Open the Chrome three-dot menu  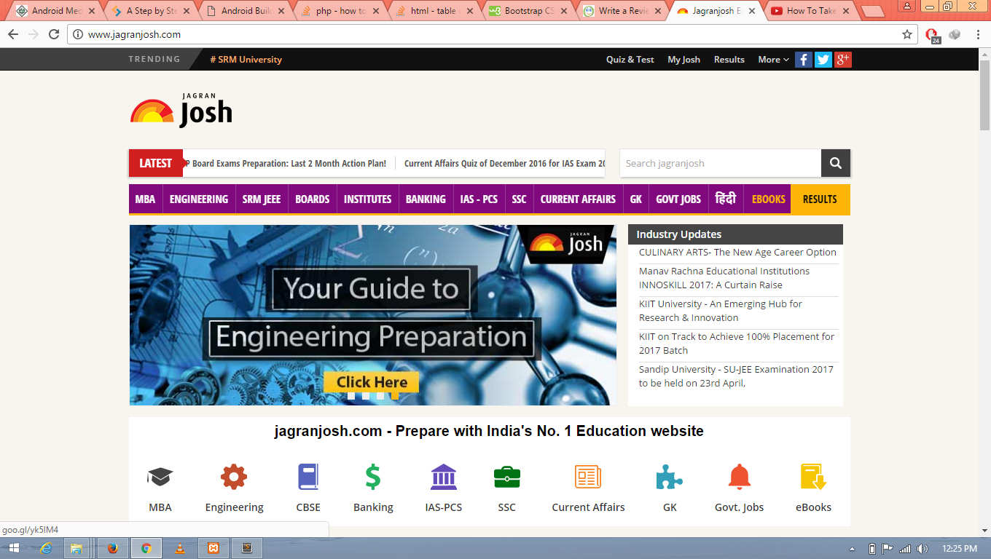coord(978,34)
